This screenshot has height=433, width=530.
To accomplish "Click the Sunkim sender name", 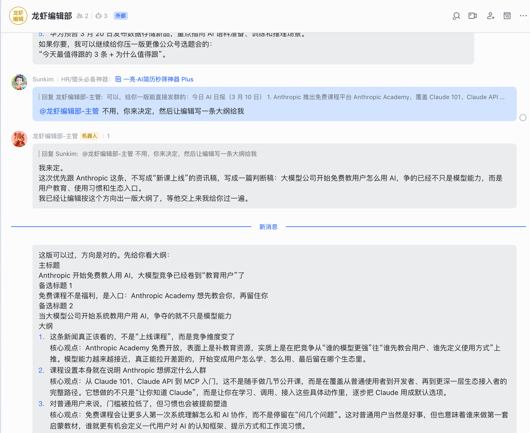I will click(x=43, y=79).
